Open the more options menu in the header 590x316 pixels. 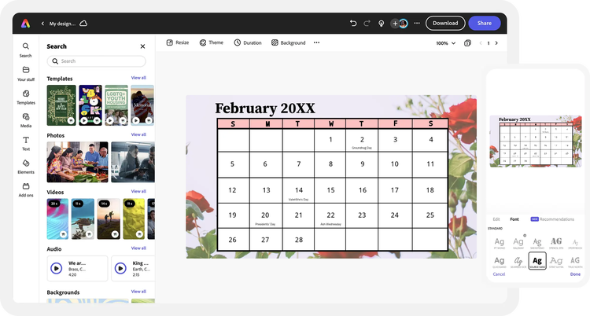(417, 24)
